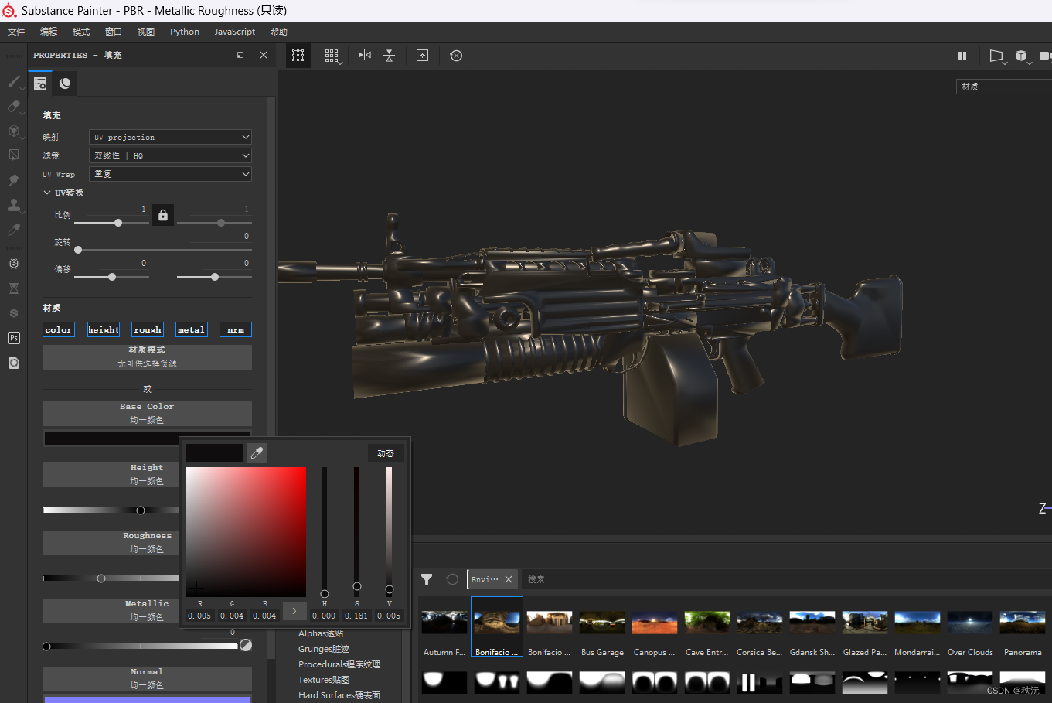This screenshot has height=703, width=1052.
Task: Open the UV Wrap dropdown
Action: tap(170, 174)
